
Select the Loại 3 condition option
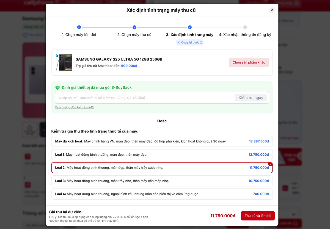click(x=162, y=181)
